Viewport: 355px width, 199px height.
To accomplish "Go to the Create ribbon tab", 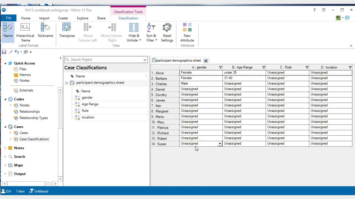I will (63, 18).
